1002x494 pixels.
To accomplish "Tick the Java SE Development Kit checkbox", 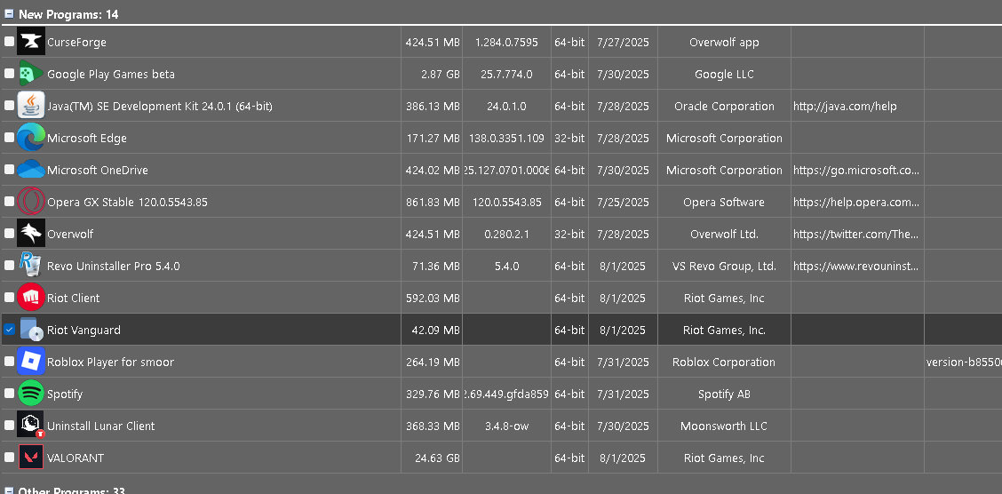I will click(x=9, y=106).
